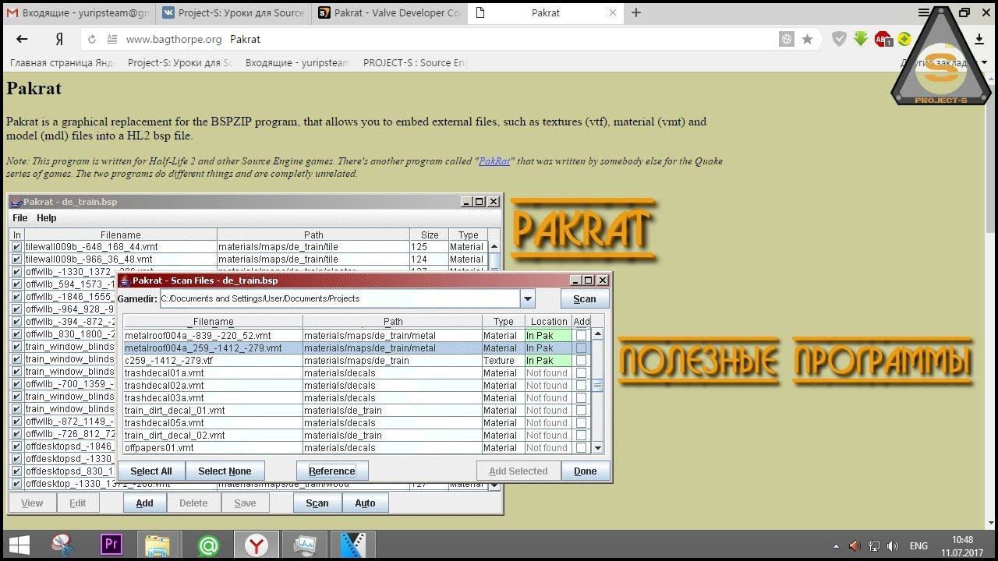Open the Windows Start menu
The height and width of the screenshot is (561, 998).
pyautogui.click(x=19, y=545)
